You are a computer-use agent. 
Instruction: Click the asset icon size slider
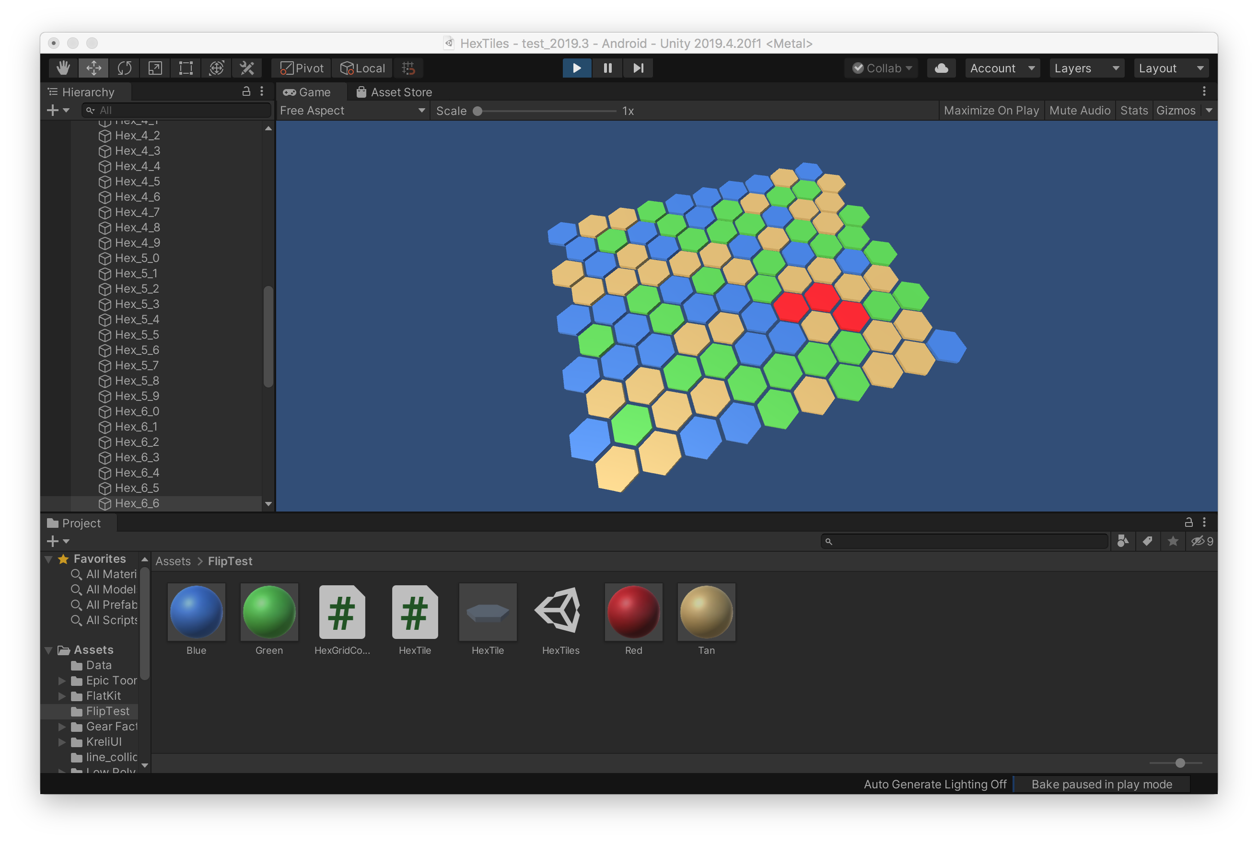click(1175, 762)
